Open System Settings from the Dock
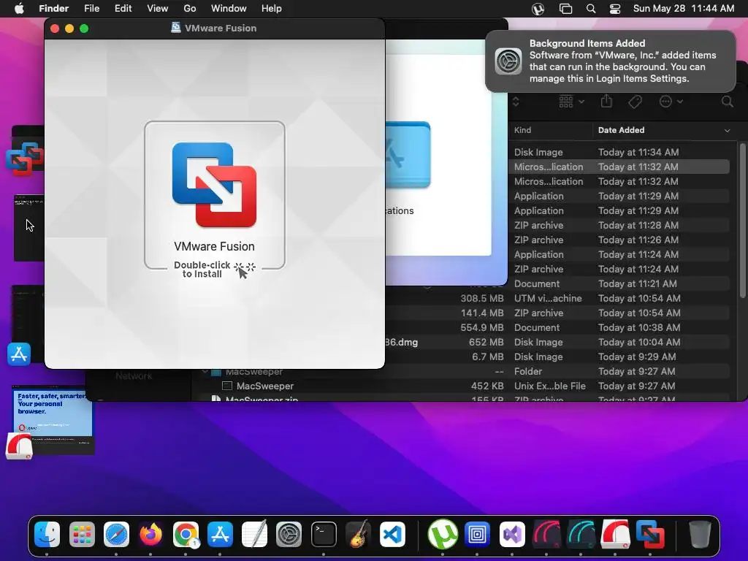This screenshot has width=748, height=561. coord(289,534)
